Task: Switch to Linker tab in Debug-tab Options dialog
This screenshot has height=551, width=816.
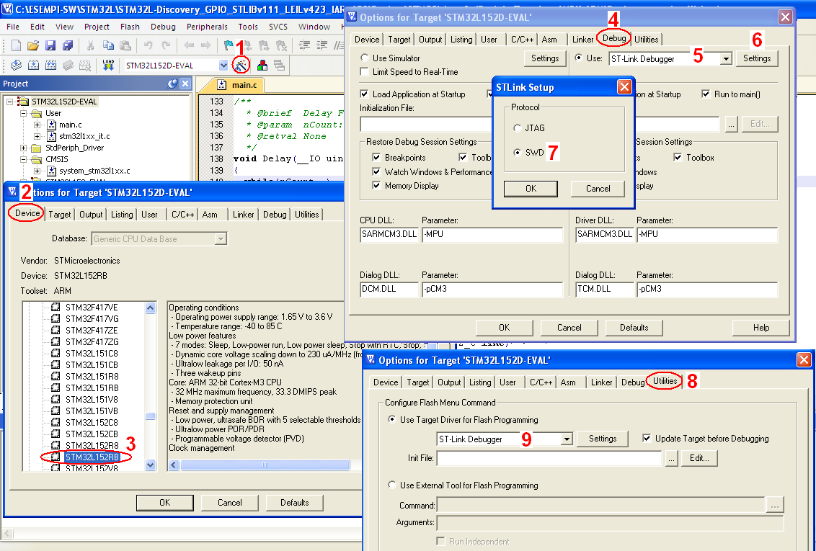Action: (582, 40)
